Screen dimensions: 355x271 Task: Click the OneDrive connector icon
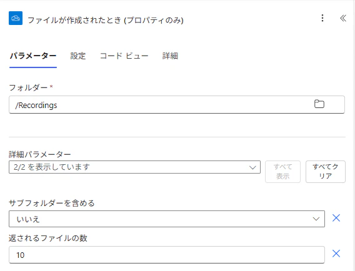tap(16, 18)
